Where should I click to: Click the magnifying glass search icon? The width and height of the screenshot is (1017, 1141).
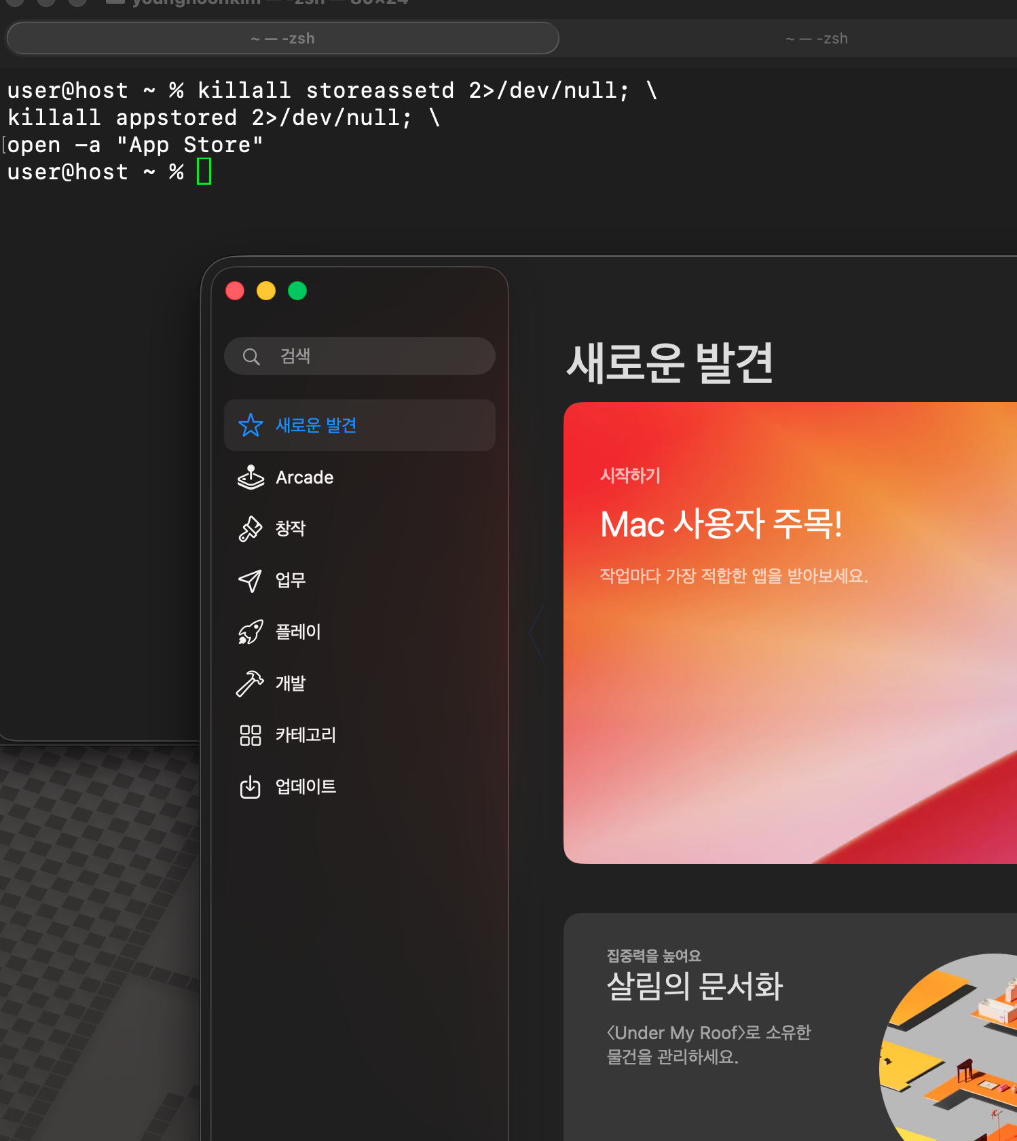coord(251,357)
